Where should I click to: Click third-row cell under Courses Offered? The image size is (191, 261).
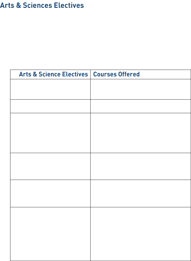pos(141,133)
